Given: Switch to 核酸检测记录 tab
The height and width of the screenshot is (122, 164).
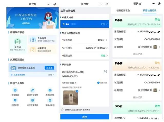Looking at the screenshot, I should (123, 11).
